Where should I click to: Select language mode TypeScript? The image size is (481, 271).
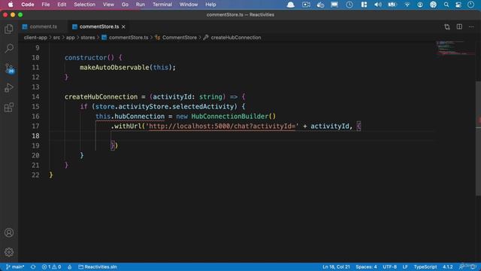(x=425, y=266)
